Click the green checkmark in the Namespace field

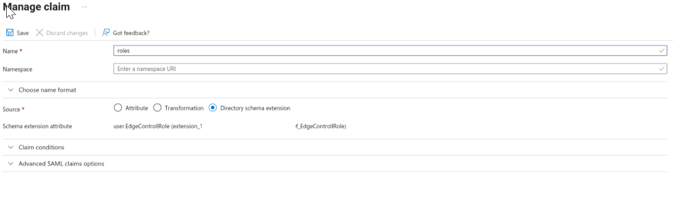[662, 69]
